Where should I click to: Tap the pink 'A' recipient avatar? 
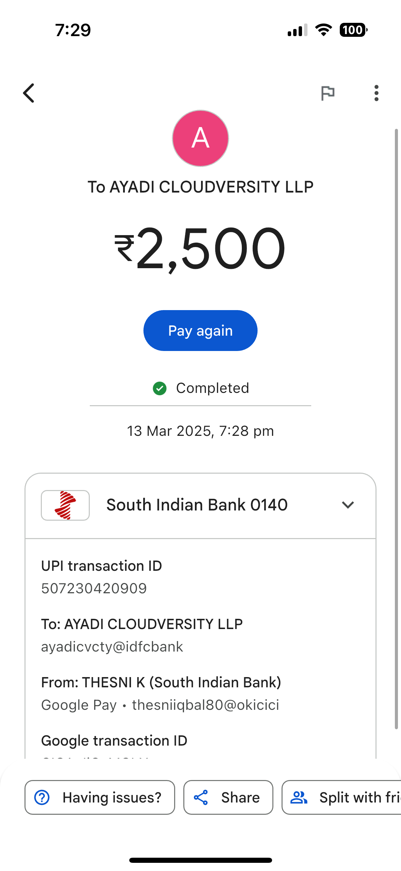pos(200,138)
